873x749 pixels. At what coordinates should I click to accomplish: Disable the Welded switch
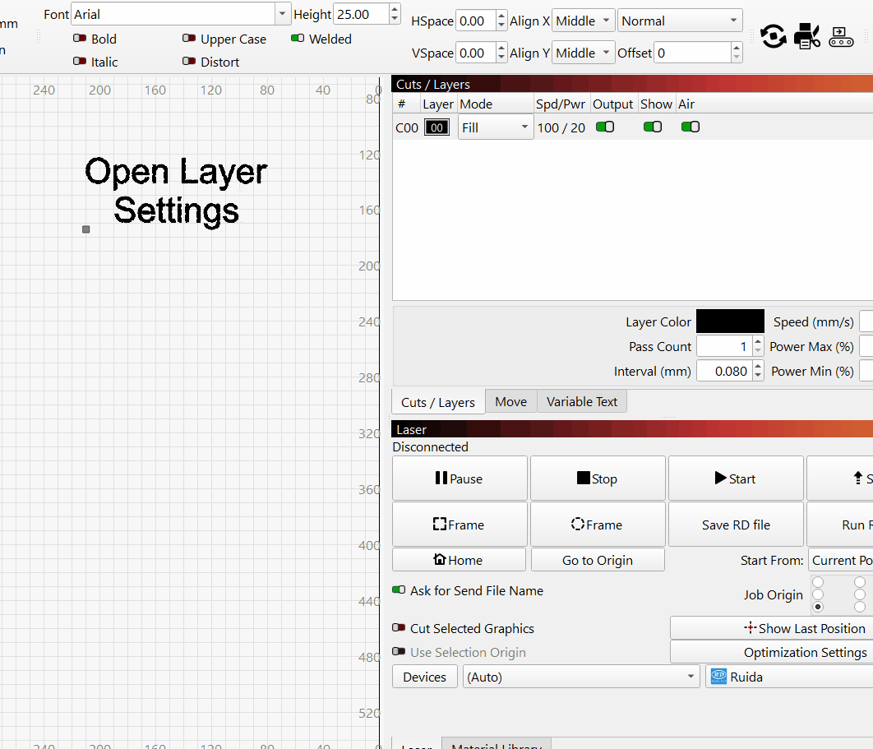click(298, 39)
